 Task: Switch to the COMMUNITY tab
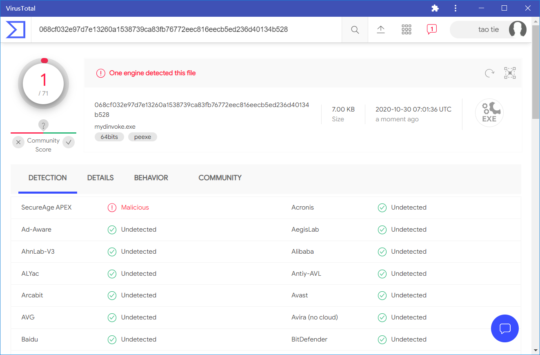click(x=220, y=178)
